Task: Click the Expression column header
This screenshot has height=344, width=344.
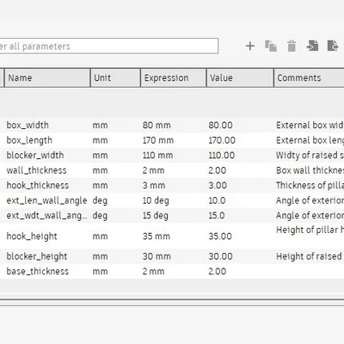Action: click(173, 77)
